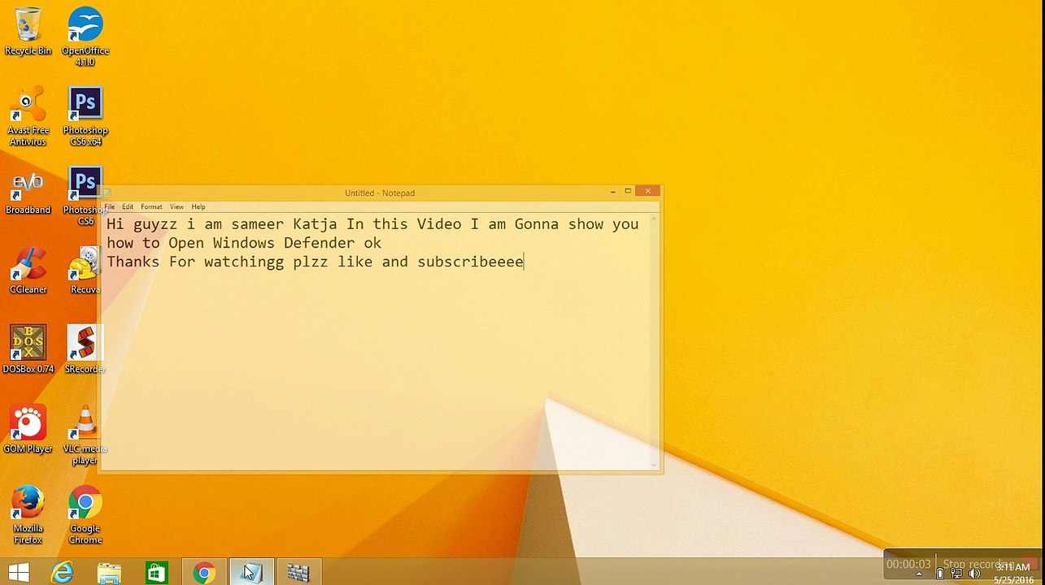Select the SRecorder desktop icon
Image resolution: width=1045 pixels, height=585 pixels.
(x=85, y=349)
